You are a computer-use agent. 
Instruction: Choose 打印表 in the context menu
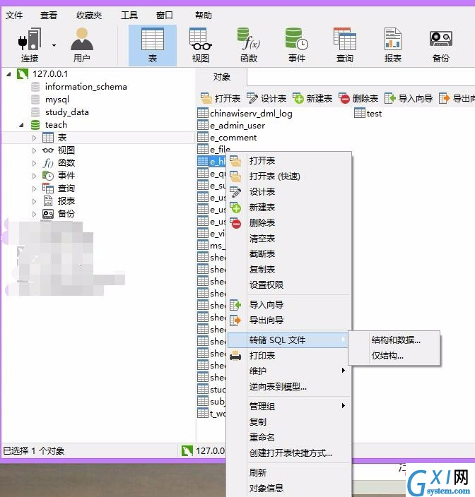289,356
